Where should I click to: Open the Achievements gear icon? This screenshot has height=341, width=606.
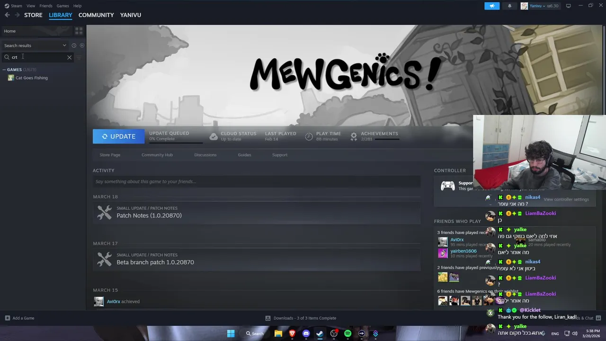tap(354, 136)
